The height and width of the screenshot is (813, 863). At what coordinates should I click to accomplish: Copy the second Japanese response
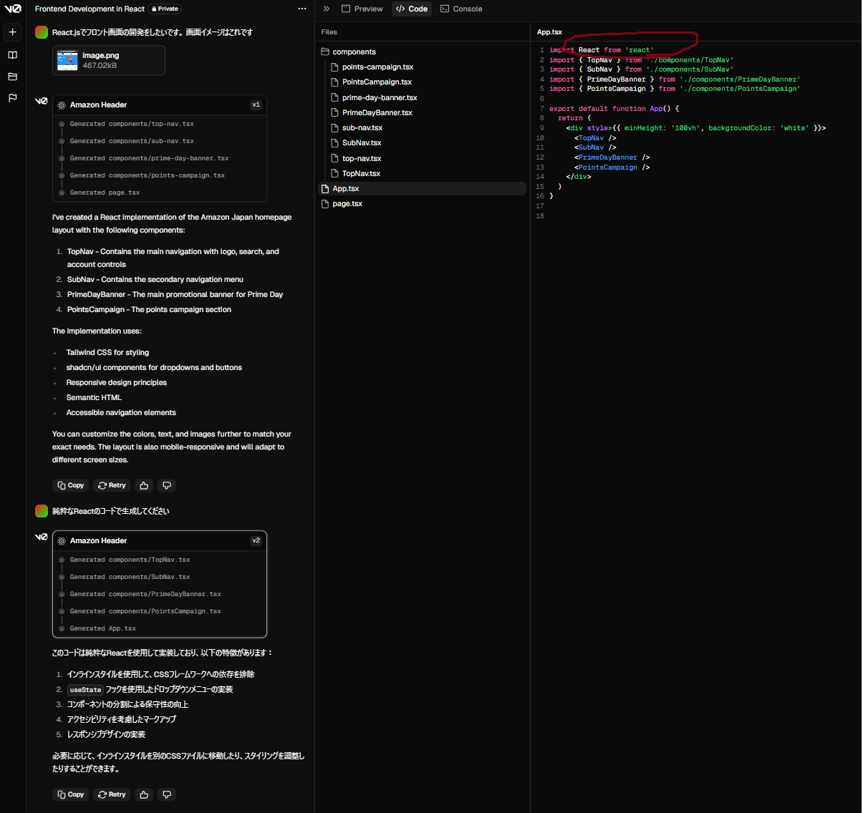(71, 794)
